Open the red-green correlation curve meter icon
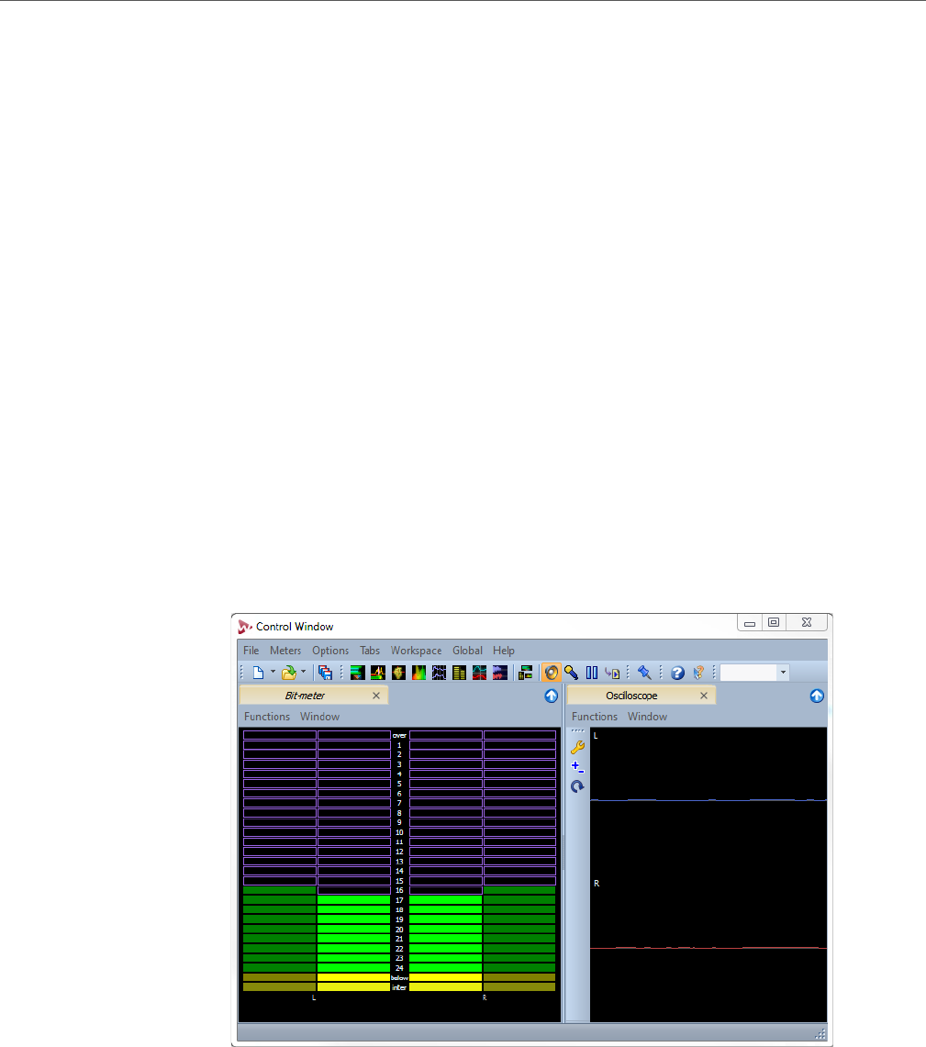The image size is (926, 1047). tap(479, 673)
